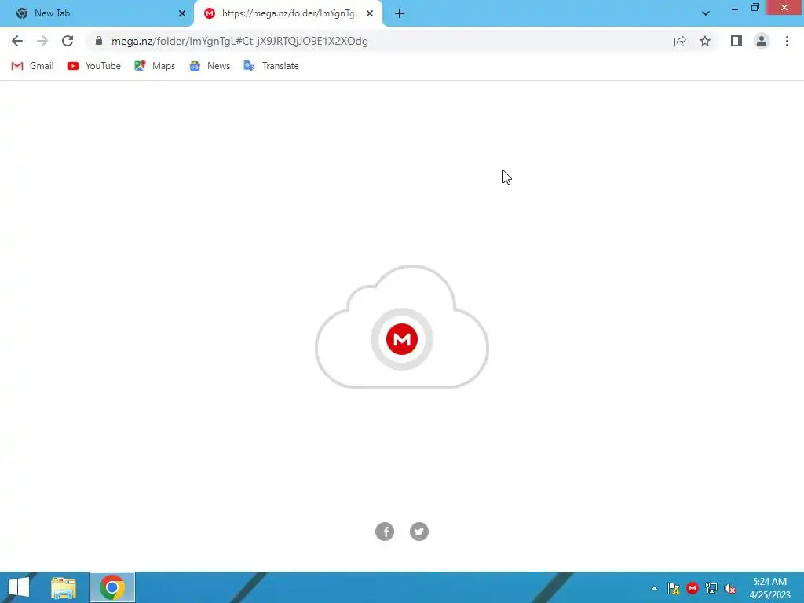This screenshot has width=804, height=603.
Task: Open the clock showing 5:24 AM
Action: tap(769, 588)
